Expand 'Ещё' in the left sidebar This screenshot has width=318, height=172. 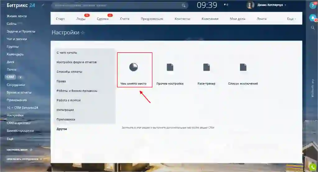tap(10, 139)
